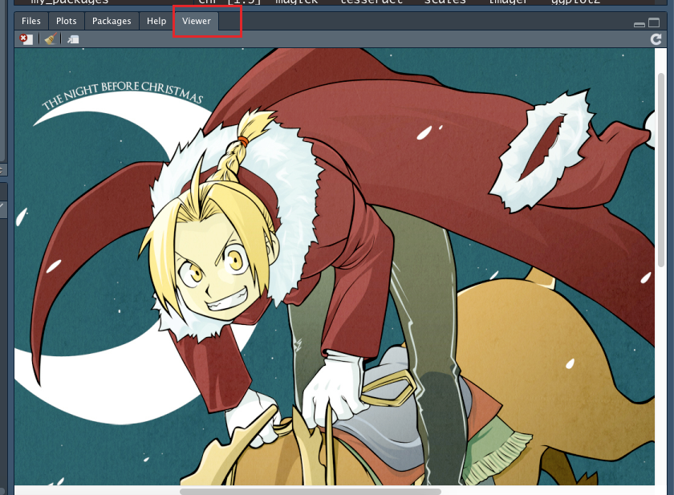Open the Help tab
This screenshot has width=674, height=495.
[x=156, y=21]
